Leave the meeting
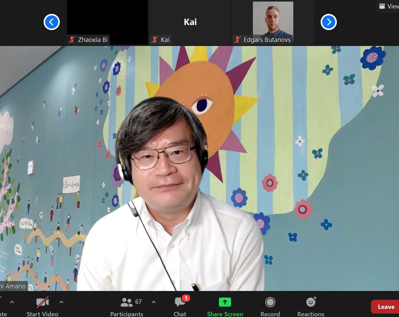 (x=386, y=307)
